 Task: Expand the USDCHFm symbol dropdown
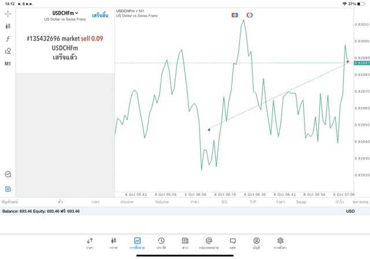point(65,13)
